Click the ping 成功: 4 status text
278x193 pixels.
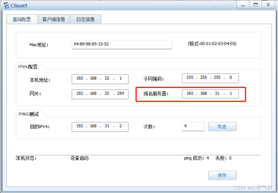tap(196, 158)
